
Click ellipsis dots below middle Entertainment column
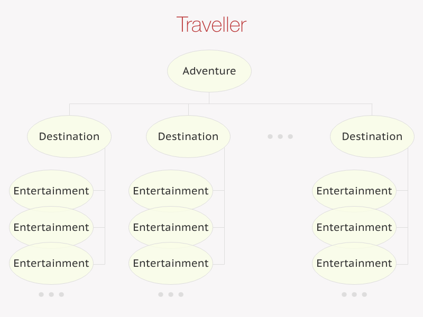tap(171, 294)
